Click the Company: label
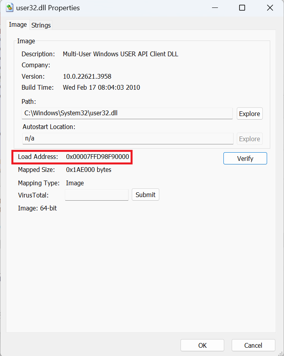Viewport: 284px width, 356px height. click(x=36, y=65)
